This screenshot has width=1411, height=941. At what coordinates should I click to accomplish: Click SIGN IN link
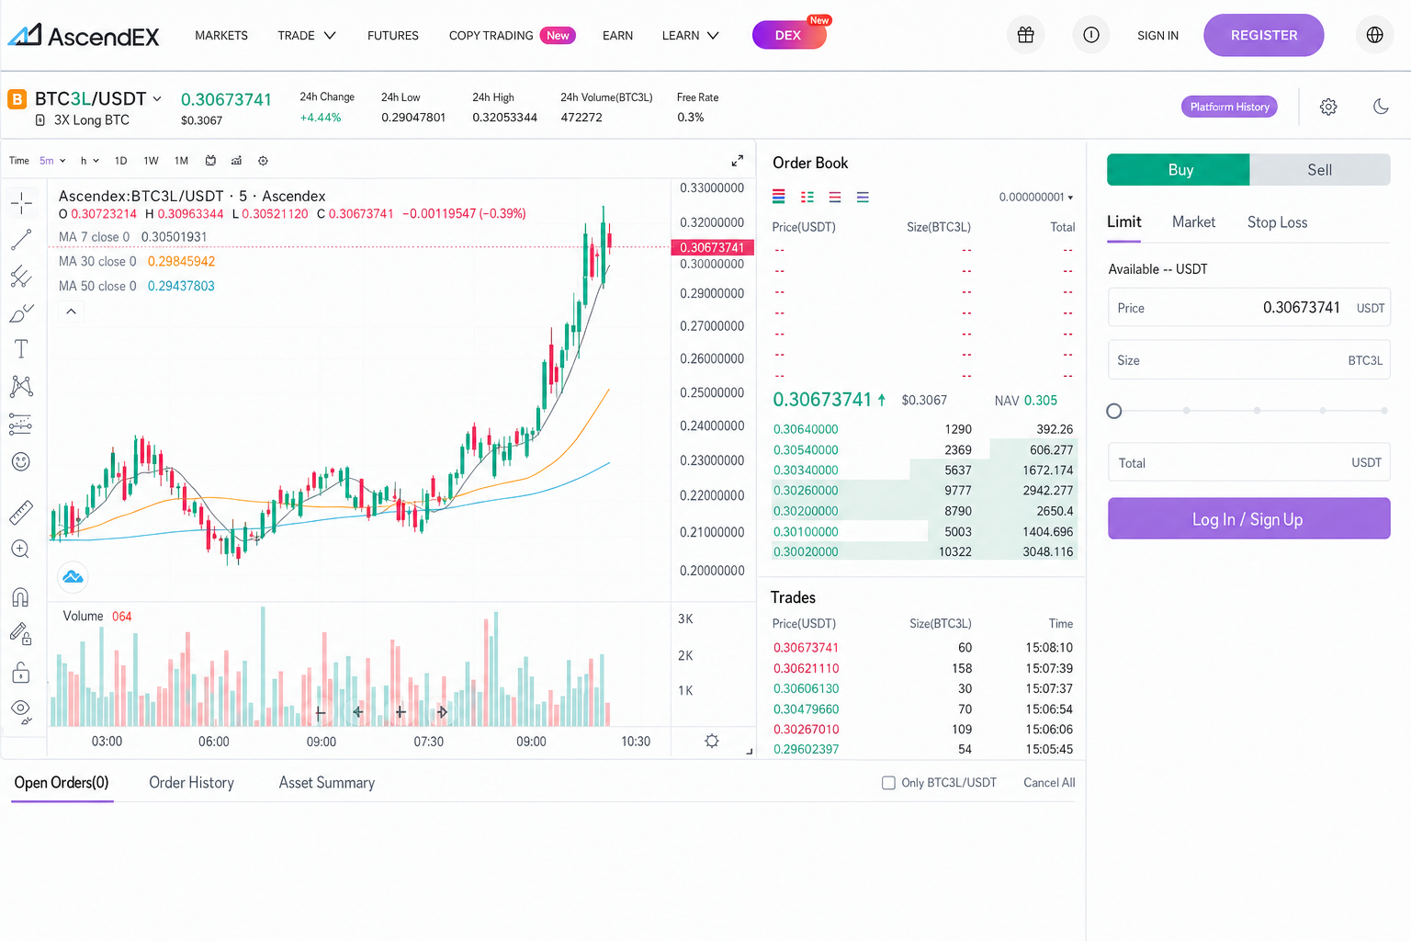pos(1157,35)
